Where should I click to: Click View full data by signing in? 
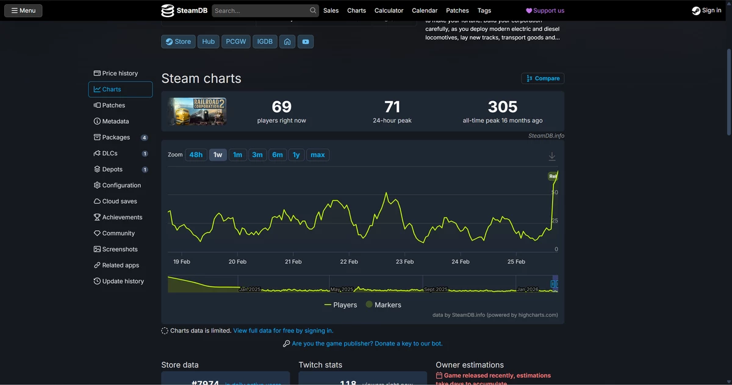click(x=283, y=331)
